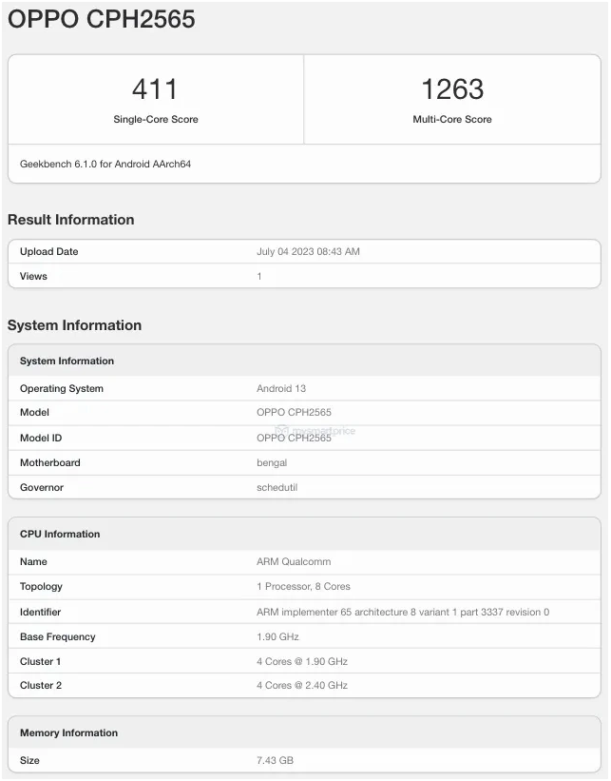
Task: Click the OPPO CPH2565 page title
Action: tap(102, 19)
